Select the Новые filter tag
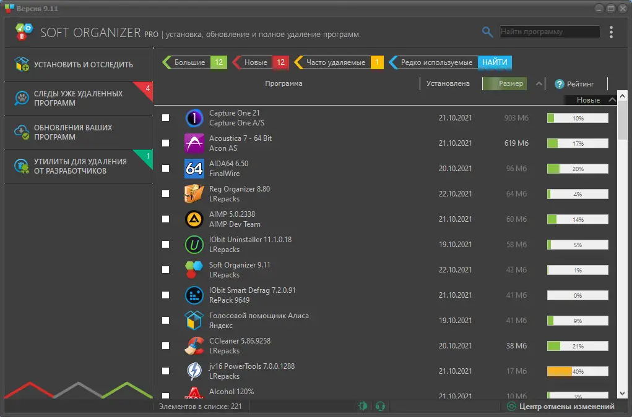Screen dimensions: 632x417 click(x=261, y=62)
